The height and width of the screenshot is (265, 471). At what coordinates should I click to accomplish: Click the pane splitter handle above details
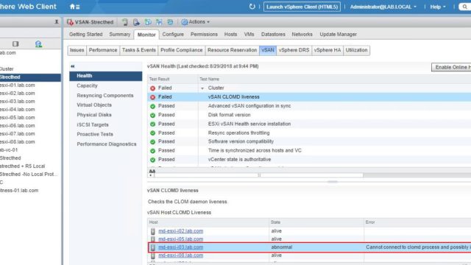pyautogui.click(x=332, y=182)
